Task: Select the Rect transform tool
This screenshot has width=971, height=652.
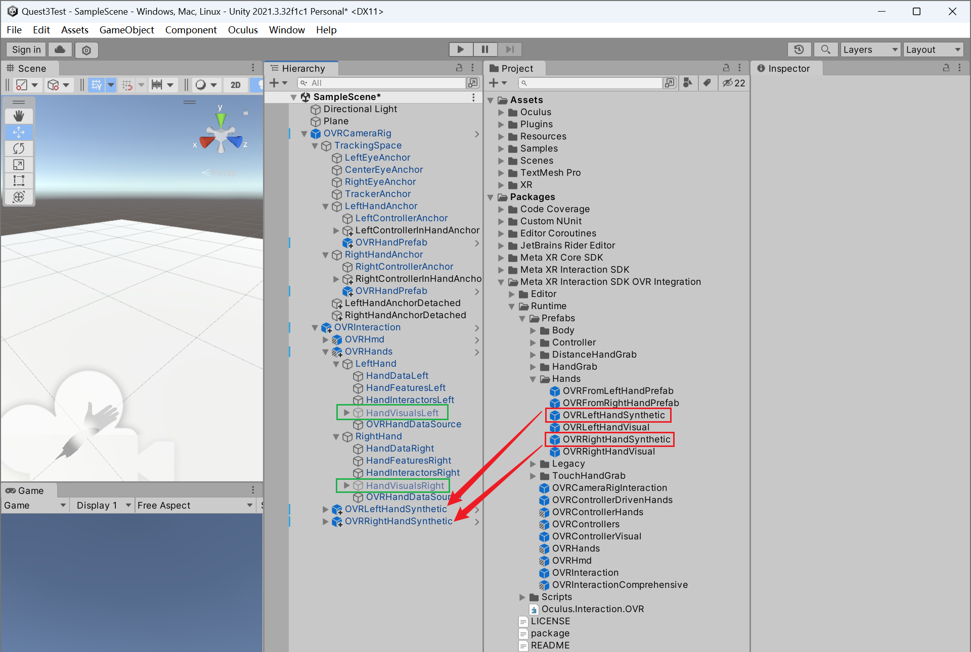Action: pos(19,181)
